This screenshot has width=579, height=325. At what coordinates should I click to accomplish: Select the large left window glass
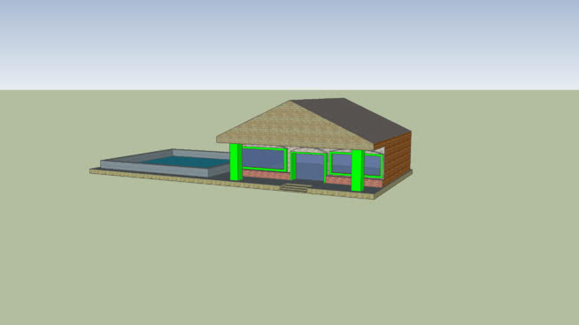tap(263, 159)
